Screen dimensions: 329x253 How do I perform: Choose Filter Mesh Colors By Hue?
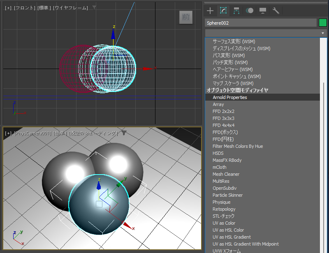click(x=262, y=146)
